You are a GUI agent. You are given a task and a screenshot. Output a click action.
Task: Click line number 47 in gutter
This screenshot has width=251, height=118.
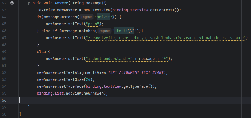click(x=4, y=38)
